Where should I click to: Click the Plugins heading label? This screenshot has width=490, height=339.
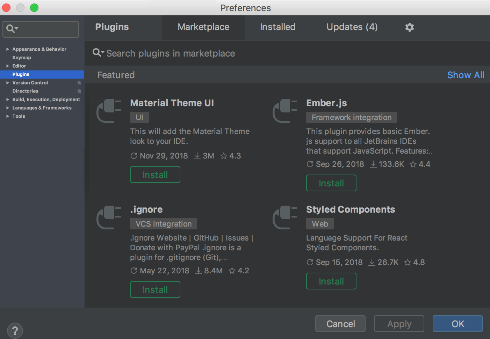[x=112, y=27]
